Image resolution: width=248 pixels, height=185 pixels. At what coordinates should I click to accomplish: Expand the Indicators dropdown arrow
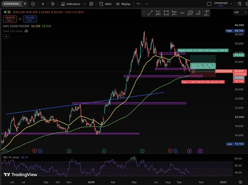click(85, 4)
